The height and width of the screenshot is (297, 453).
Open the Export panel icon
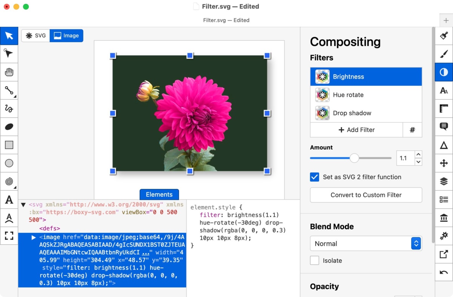point(444,254)
